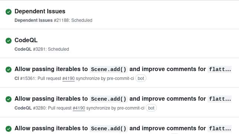Follow pull request #4190 link in CodeQL #3280 row
The width and height of the screenshot is (239, 134).
pyautogui.click(x=79, y=108)
